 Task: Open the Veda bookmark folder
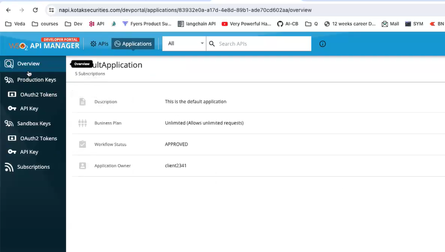click(15, 24)
